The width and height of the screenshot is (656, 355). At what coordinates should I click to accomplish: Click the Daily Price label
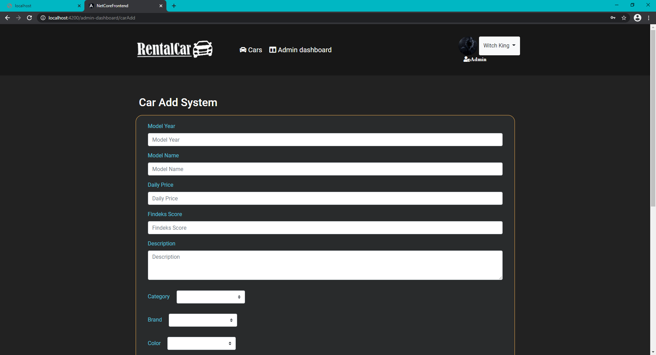pyautogui.click(x=160, y=185)
